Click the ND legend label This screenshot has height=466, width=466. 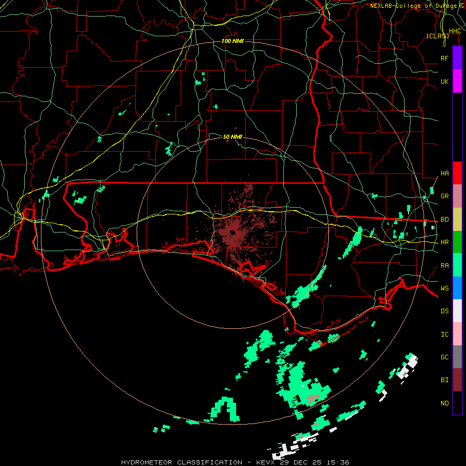click(x=444, y=403)
